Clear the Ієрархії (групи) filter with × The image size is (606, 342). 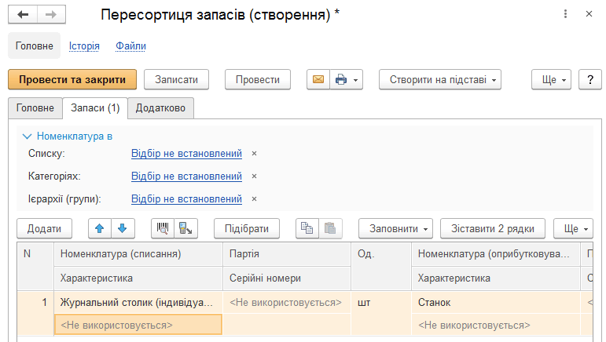point(255,199)
